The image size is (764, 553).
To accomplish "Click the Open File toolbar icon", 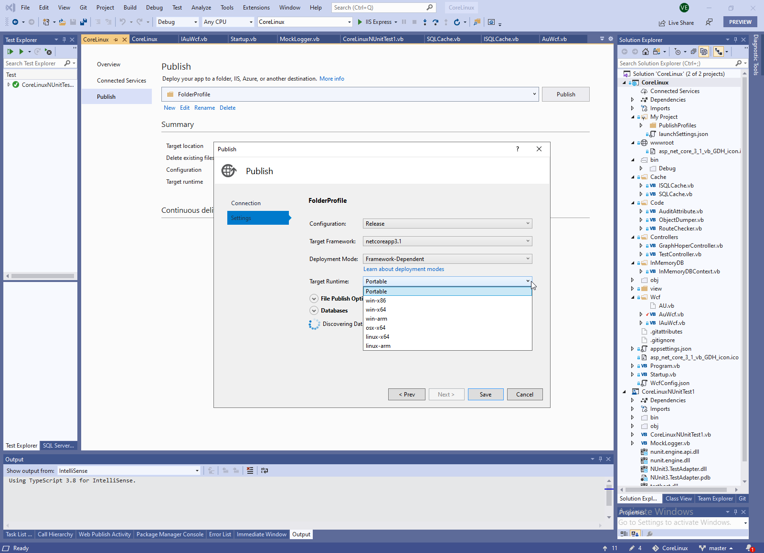I will 62,22.
